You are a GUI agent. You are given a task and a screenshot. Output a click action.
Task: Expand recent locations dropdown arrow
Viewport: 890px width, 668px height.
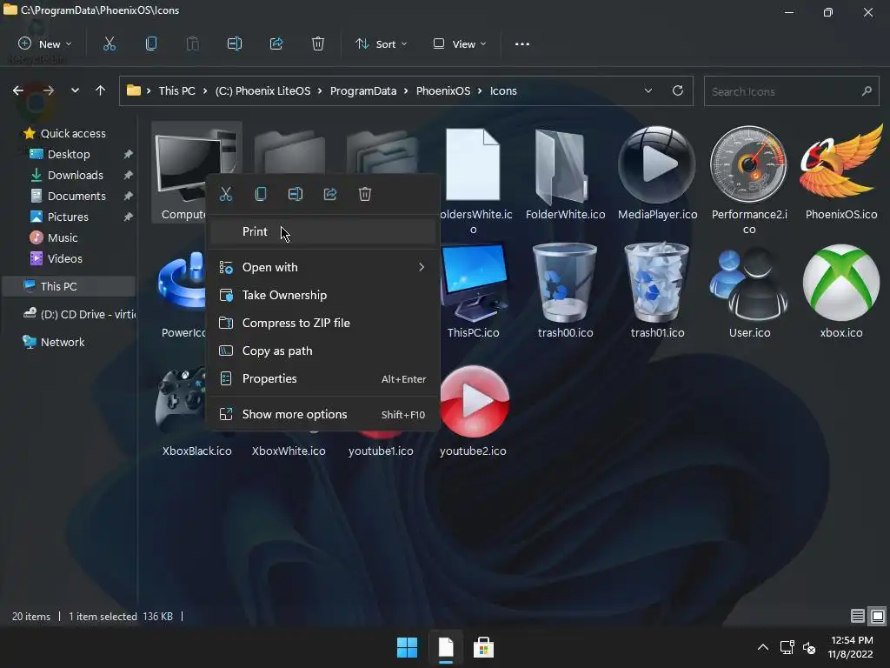[x=75, y=90]
